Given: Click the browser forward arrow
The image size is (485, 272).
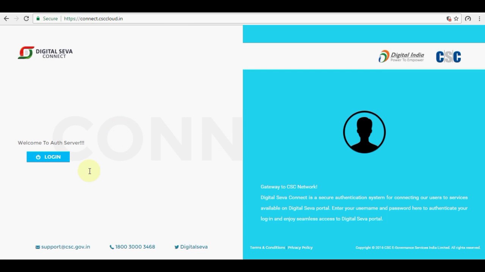Looking at the screenshot, I should click(x=16, y=19).
